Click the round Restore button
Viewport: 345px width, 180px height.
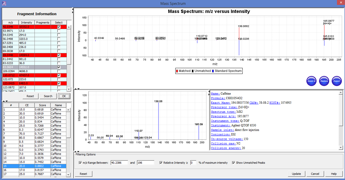[x=324, y=81]
